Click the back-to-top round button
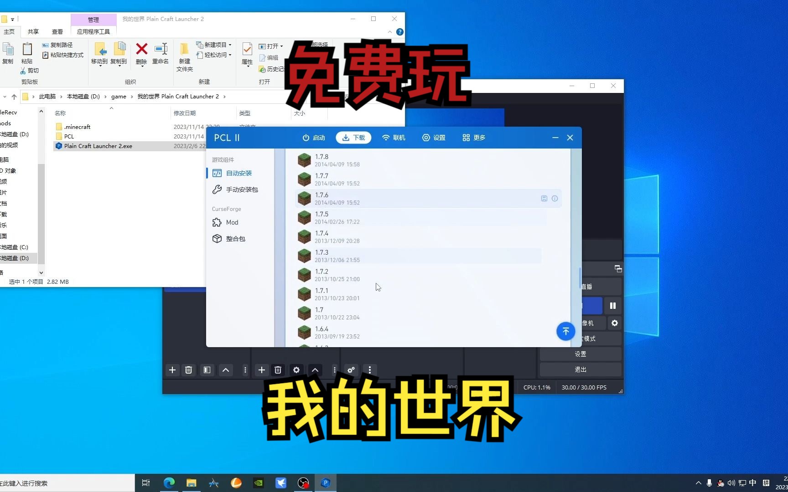The width and height of the screenshot is (788, 492). pos(565,331)
